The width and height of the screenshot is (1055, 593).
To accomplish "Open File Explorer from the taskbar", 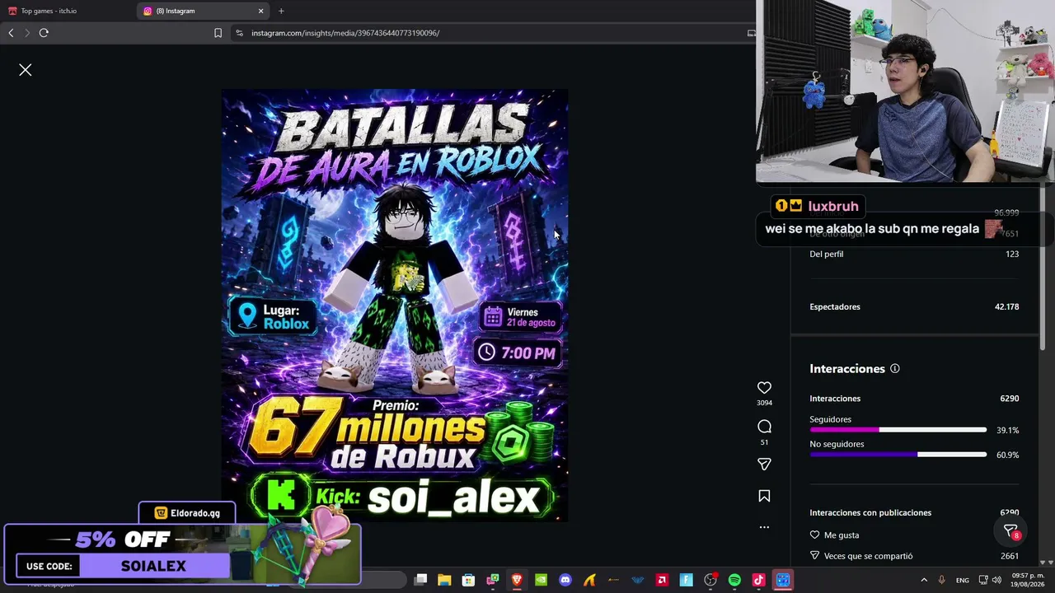I will [444, 580].
